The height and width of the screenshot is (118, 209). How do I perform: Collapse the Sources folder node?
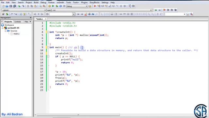6,31
